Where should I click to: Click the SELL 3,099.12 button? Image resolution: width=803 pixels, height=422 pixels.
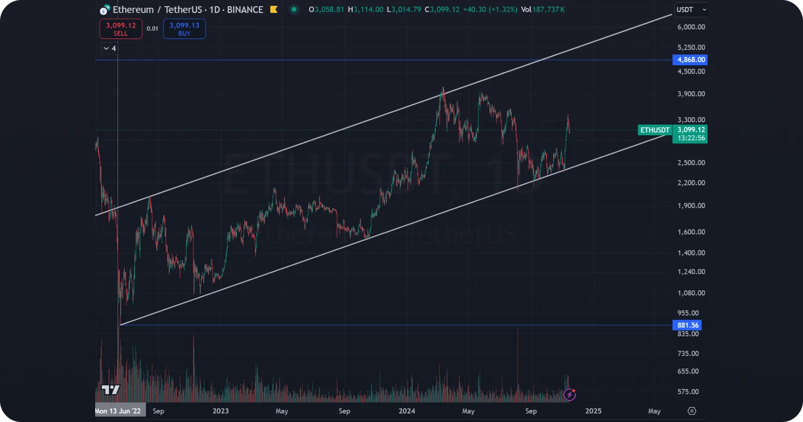121,29
